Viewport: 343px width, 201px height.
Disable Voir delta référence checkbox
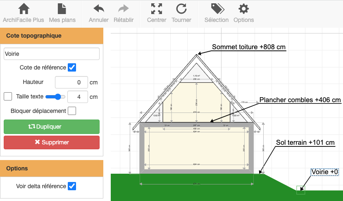[x=72, y=186]
